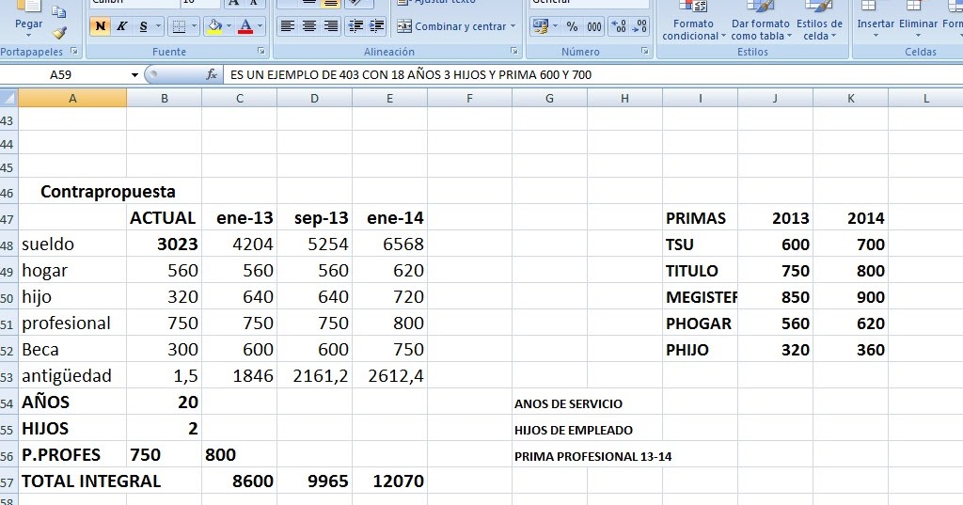Increase the cell indent

coord(376,26)
